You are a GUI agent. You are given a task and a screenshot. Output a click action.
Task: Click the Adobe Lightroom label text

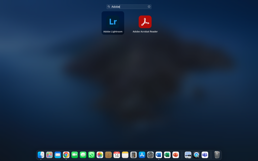(x=113, y=31)
